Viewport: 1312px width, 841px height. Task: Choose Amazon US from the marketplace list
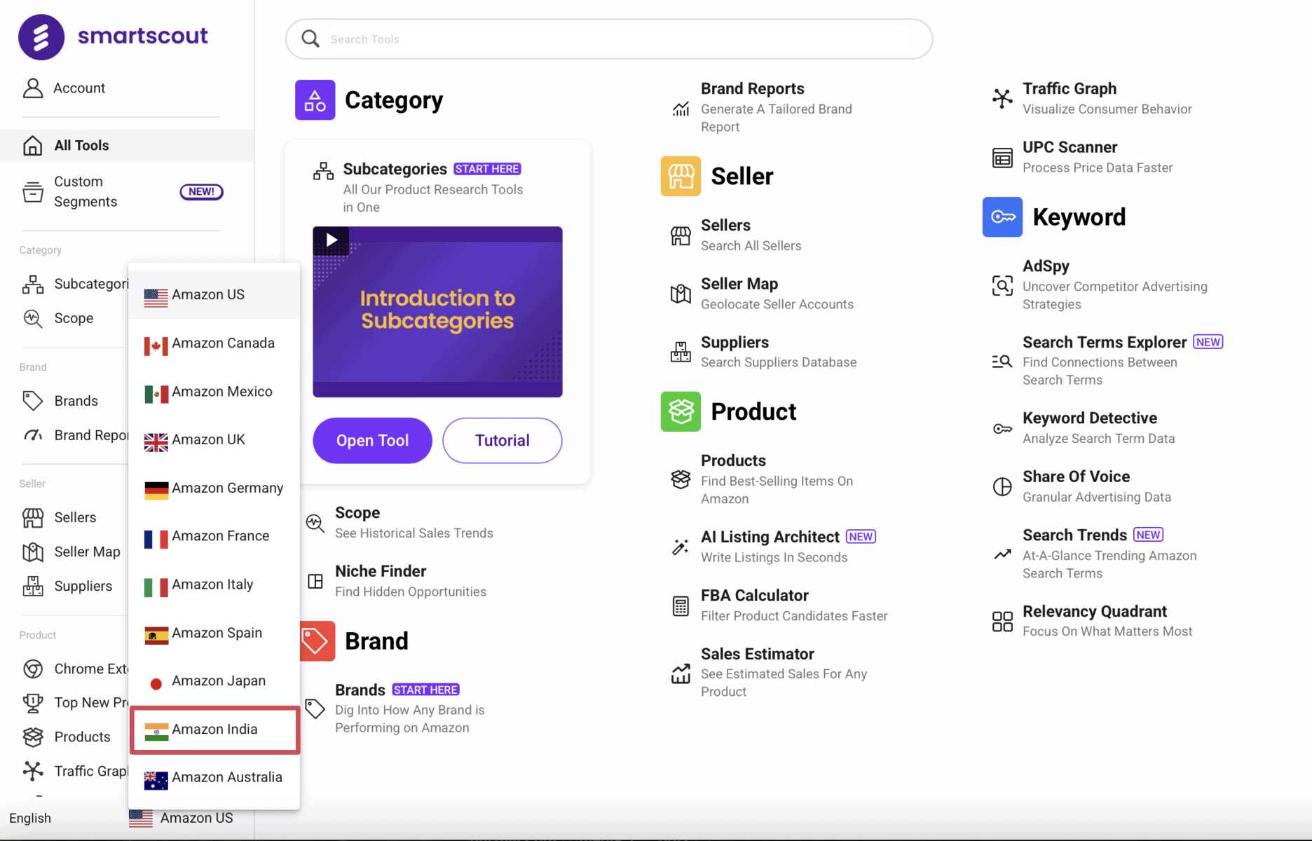click(214, 295)
